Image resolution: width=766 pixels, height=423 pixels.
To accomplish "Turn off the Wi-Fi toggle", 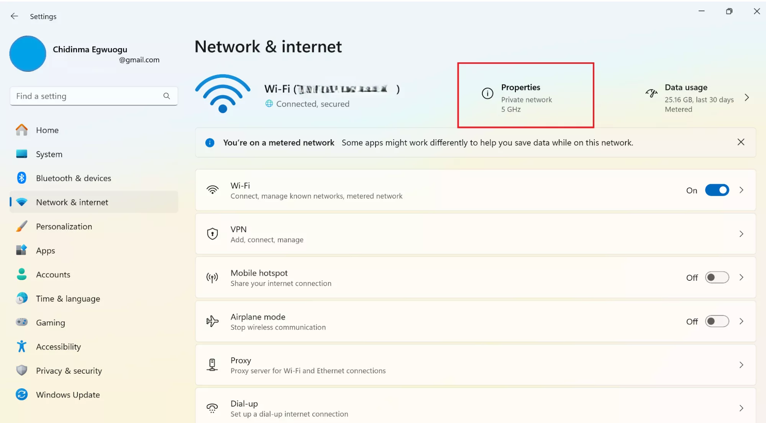I will (717, 190).
